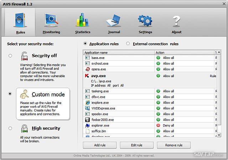Open the Rules section shield icon

pos(20,20)
